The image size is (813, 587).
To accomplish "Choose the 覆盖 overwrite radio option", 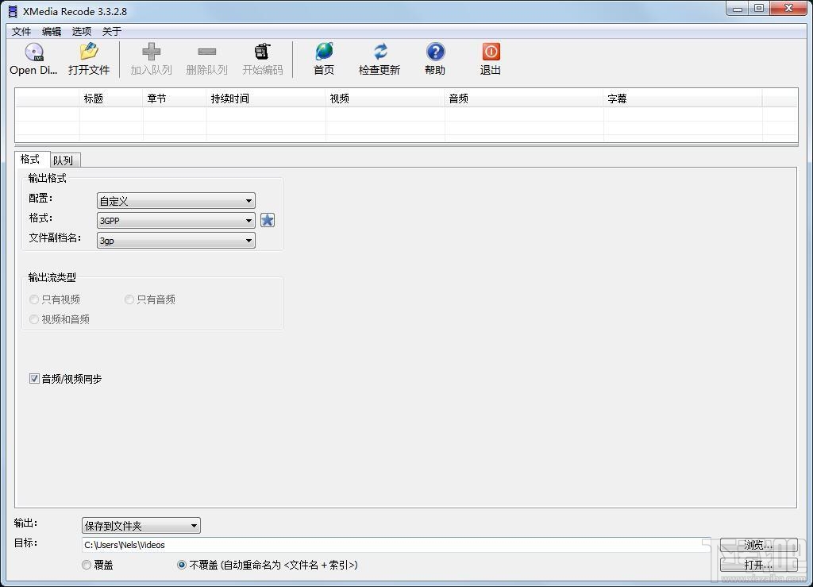I will tap(87, 565).
